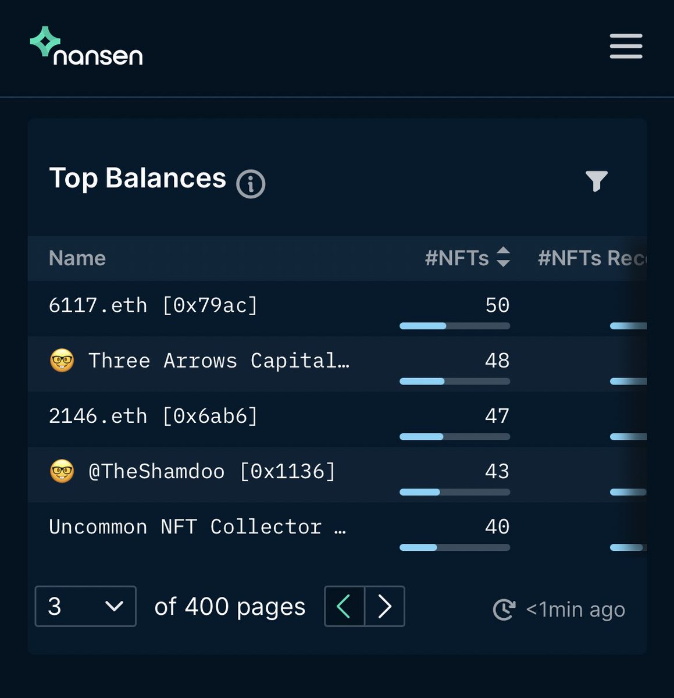Image resolution: width=674 pixels, height=698 pixels.
Task: Select Three Arrows Capital row name
Action: tap(219, 361)
